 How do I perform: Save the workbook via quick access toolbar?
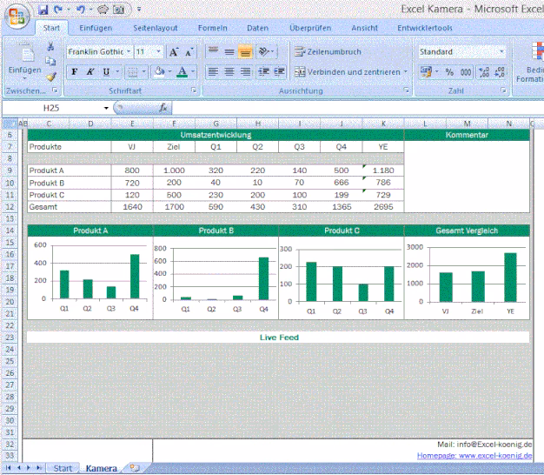[43, 10]
